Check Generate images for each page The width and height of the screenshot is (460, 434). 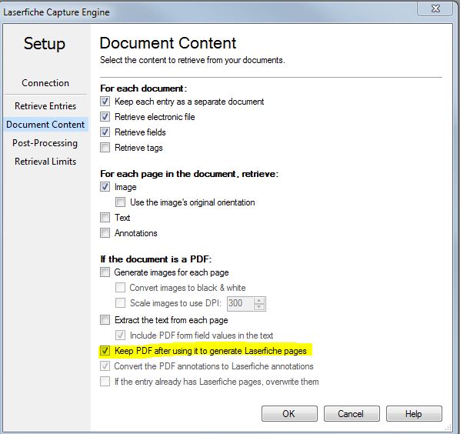(x=105, y=272)
